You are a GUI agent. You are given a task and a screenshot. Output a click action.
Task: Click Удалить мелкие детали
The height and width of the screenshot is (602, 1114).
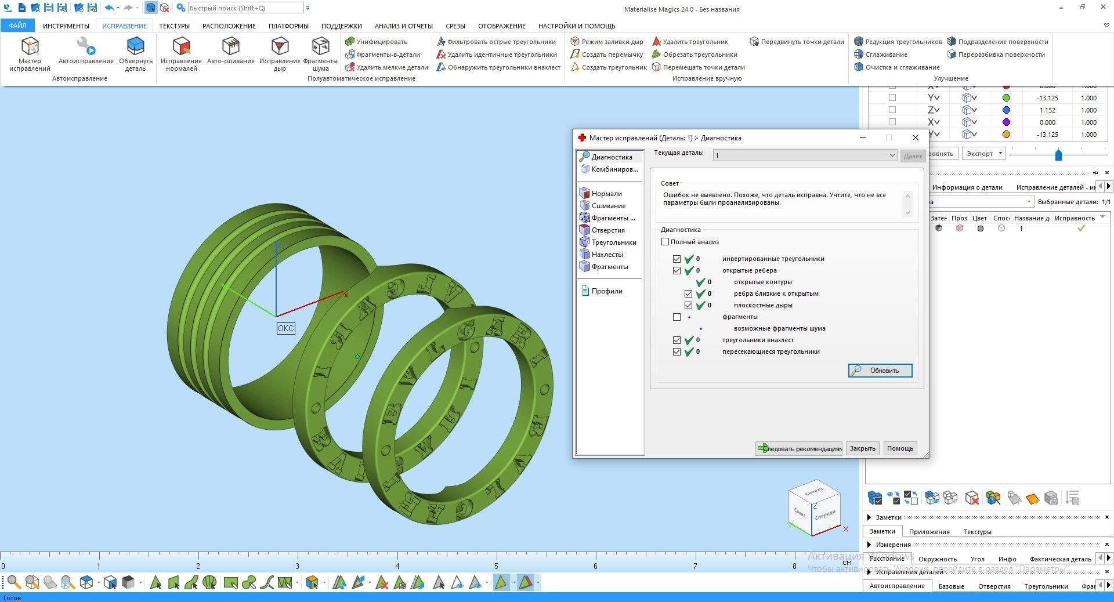(386, 67)
